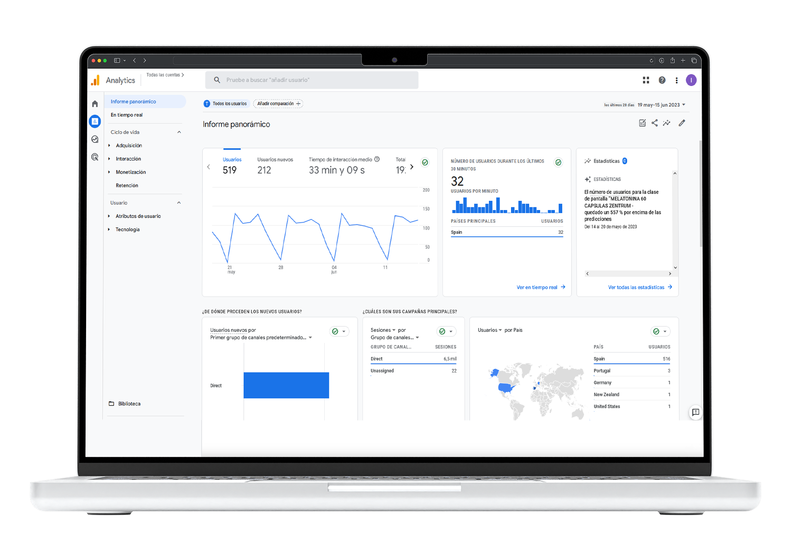Image resolution: width=792 pixels, height=554 pixels.
Task: Click Añadir comparación button
Action: click(278, 104)
